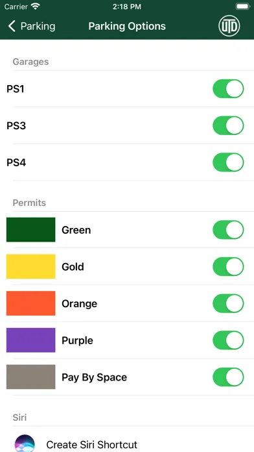The width and height of the screenshot is (254, 452).
Task: Tap the battery indicator icon
Action: click(x=243, y=6)
